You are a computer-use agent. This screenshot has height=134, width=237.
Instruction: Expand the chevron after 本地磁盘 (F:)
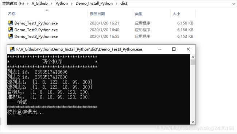[28, 4]
